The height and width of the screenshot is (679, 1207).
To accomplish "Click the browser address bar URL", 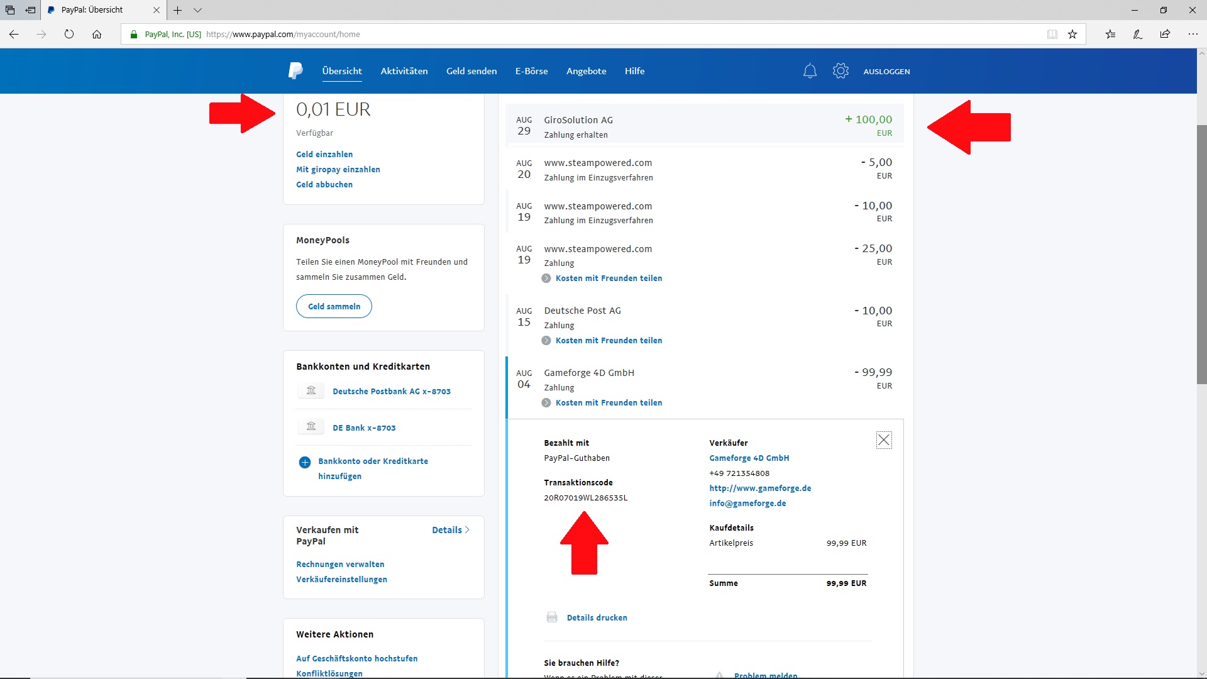I will (x=283, y=35).
